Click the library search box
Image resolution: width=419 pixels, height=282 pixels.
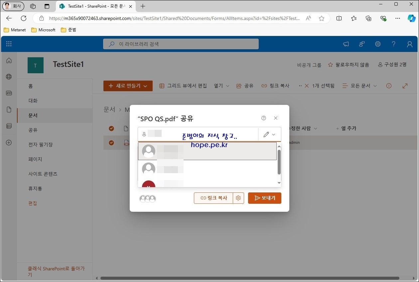click(181, 44)
